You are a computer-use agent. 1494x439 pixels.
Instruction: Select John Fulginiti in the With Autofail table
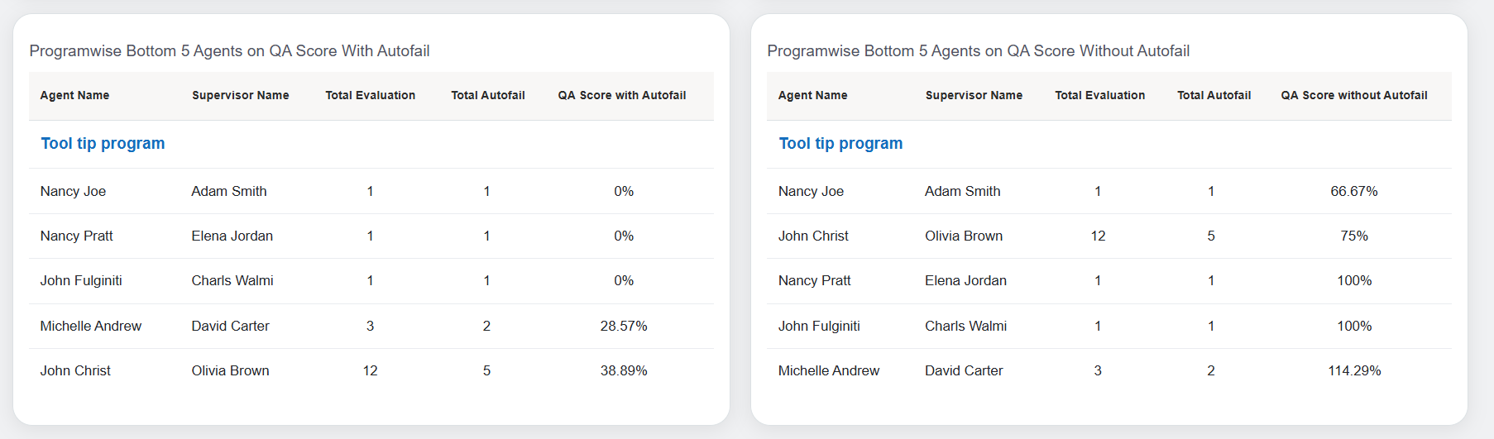point(81,281)
